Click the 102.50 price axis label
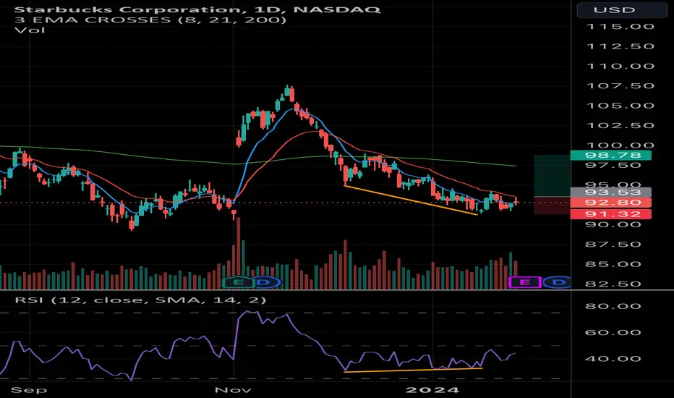The width and height of the screenshot is (674, 398). (x=620, y=126)
